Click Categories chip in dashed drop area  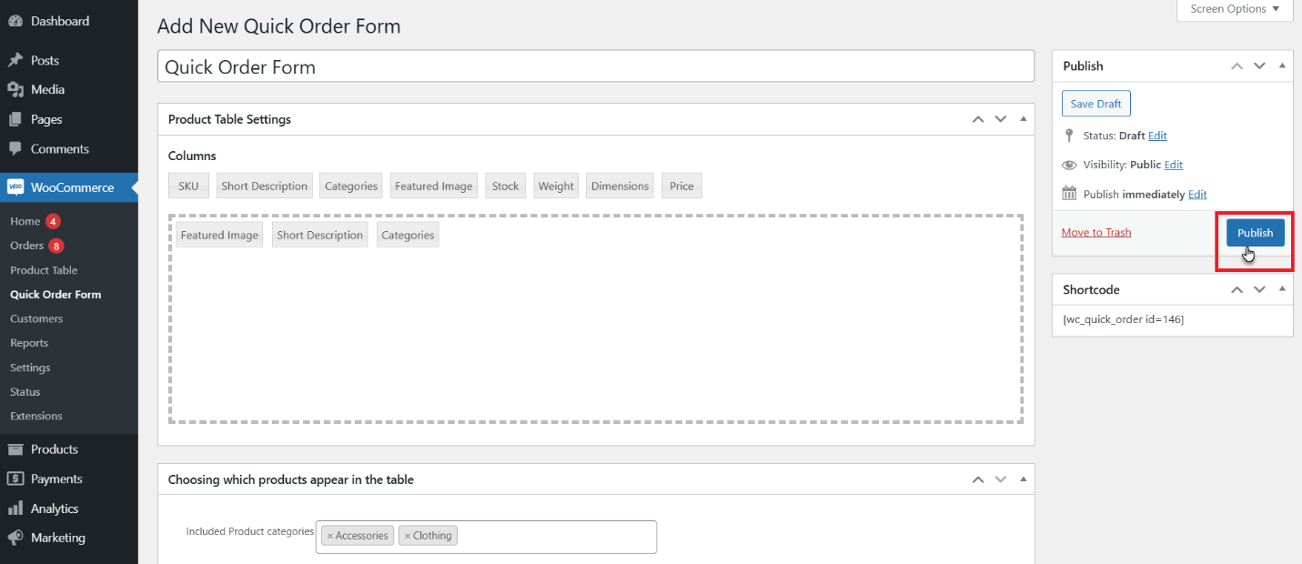point(408,235)
